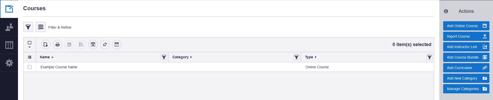Toggle the list view icon in header row
The image size is (493, 100).
(x=30, y=57)
